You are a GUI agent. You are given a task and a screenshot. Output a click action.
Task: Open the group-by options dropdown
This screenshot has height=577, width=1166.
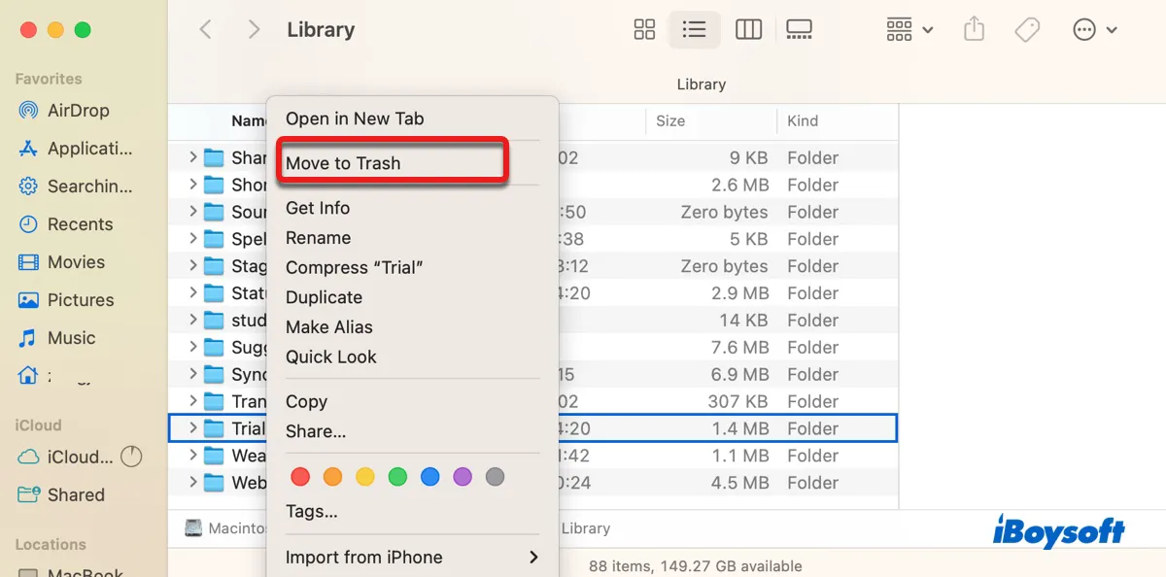pyautogui.click(x=909, y=30)
